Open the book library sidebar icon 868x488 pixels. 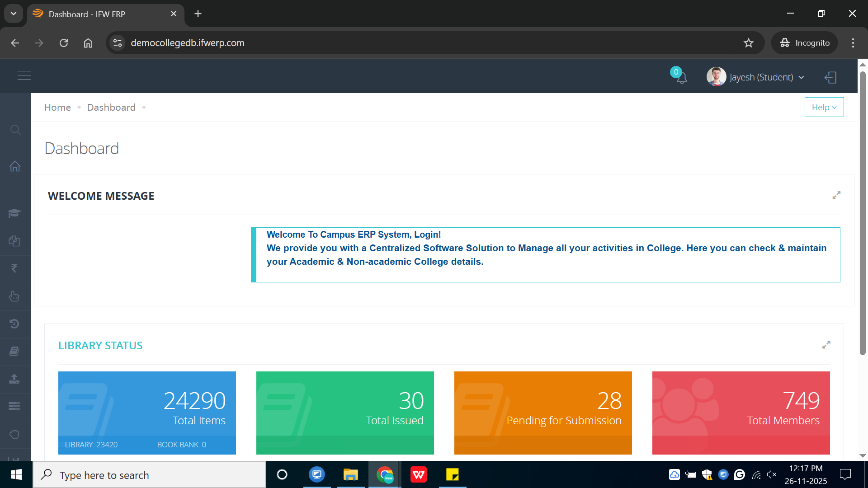tap(14, 351)
